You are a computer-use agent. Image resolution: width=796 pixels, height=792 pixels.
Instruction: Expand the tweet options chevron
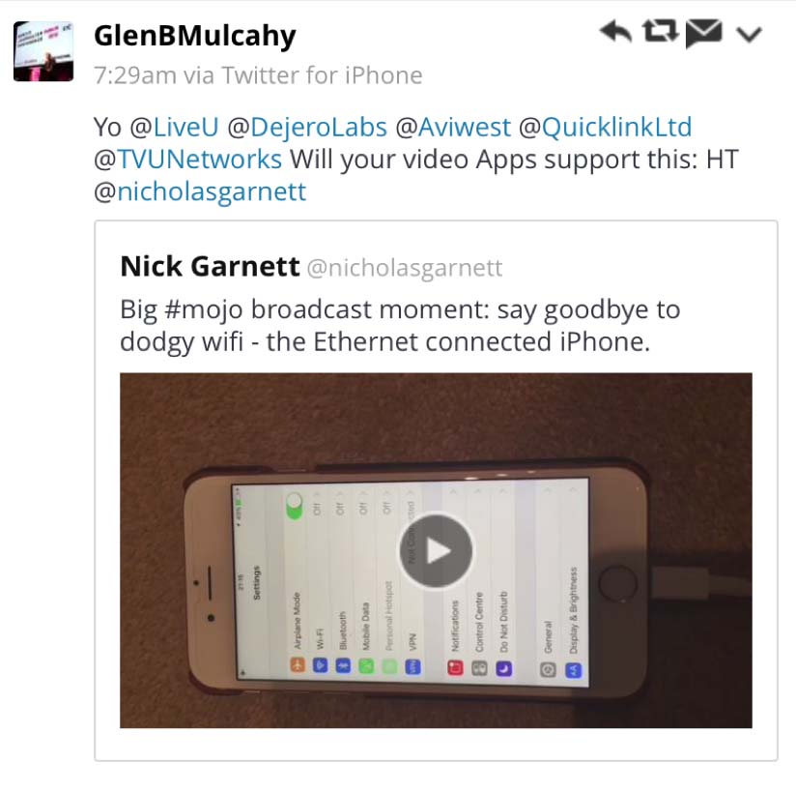[749, 34]
